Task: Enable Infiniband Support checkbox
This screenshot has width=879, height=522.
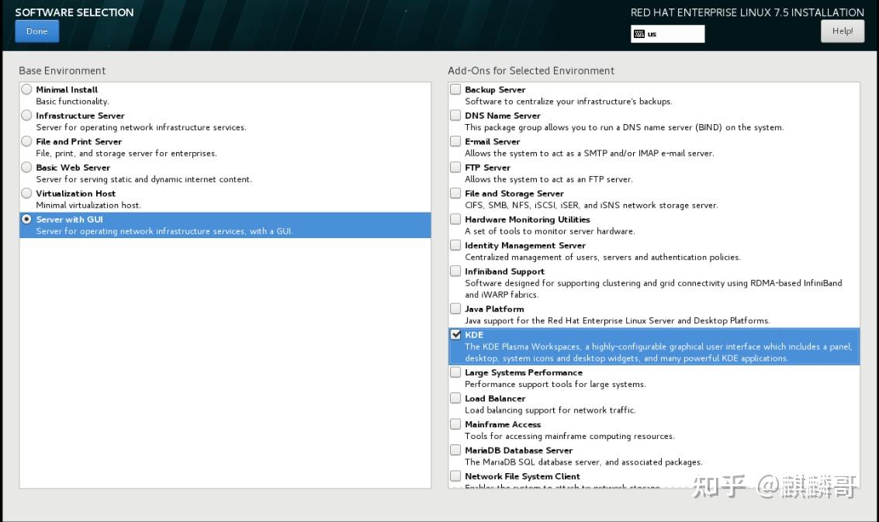Action: pyautogui.click(x=455, y=271)
